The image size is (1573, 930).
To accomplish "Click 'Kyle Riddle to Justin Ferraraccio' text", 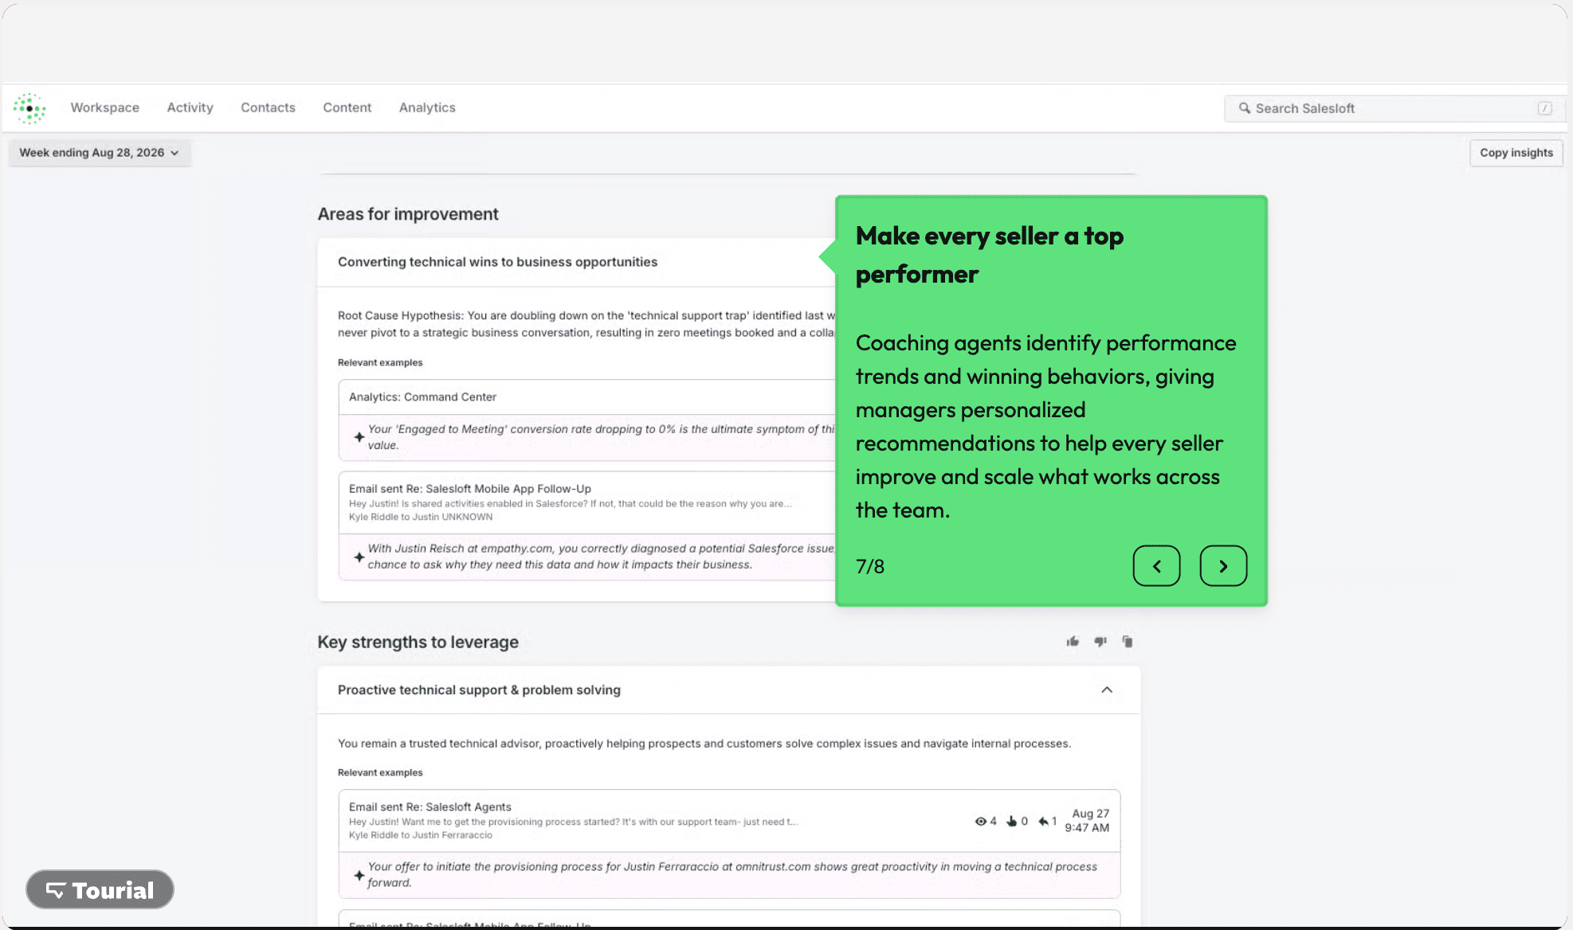I will tap(421, 835).
